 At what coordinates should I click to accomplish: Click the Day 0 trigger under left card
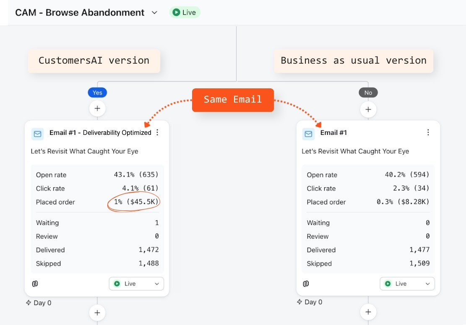click(x=39, y=303)
